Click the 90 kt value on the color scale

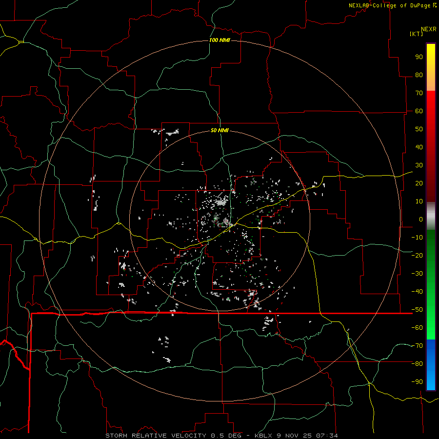click(419, 57)
